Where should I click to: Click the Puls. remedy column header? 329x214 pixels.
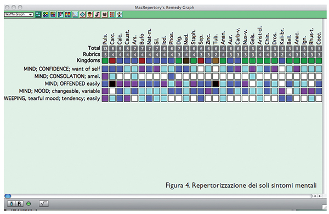(x=105, y=39)
